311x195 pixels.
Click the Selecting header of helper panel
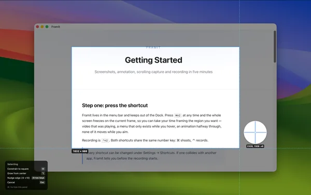pyautogui.click(x=12, y=164)
